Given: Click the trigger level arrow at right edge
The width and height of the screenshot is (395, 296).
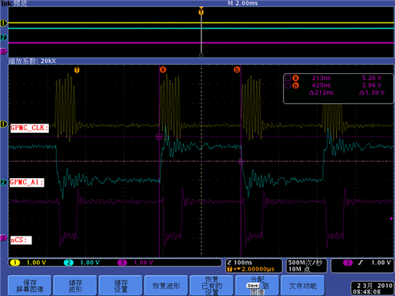Looking at the screenshot, I should click(x=392, y=218).
